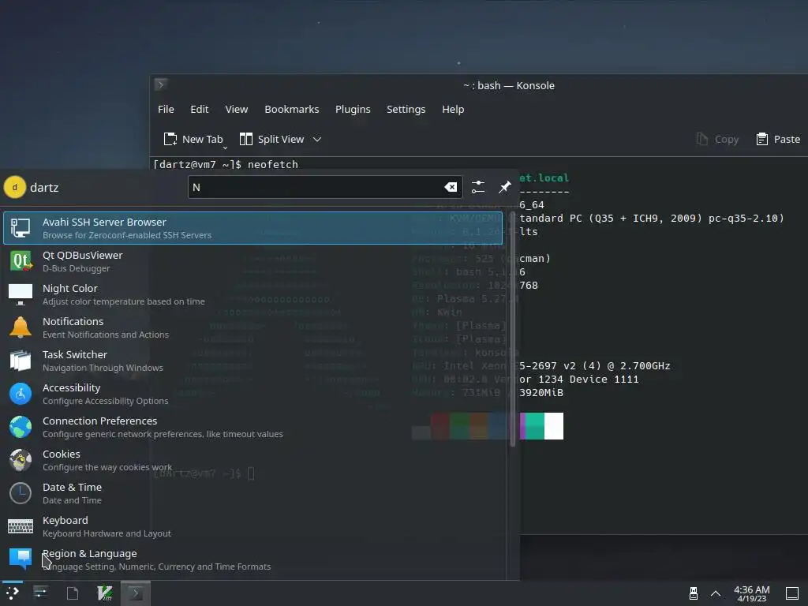Click 'Adjust color temperature based on time' text
Viewport: 808px width, 606px height.
124,301
